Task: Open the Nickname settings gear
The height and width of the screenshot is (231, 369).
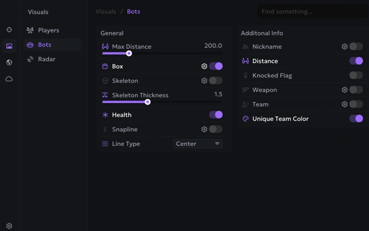Action: tap(345, 46)
